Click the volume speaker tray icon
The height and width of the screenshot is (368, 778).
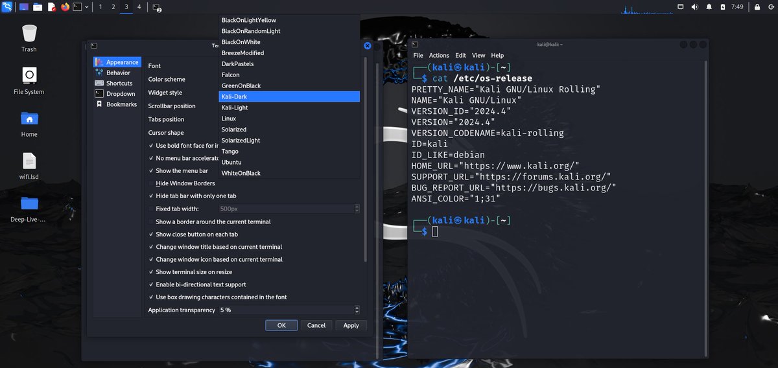pos(695,6)
